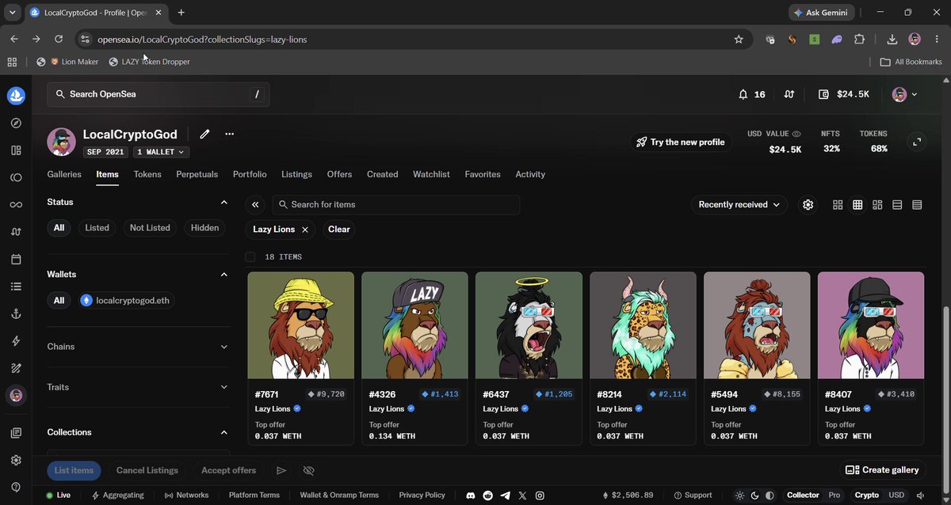Open the Discord link in footer
This screenshot has height=505, width=951.
coord(470,496)
